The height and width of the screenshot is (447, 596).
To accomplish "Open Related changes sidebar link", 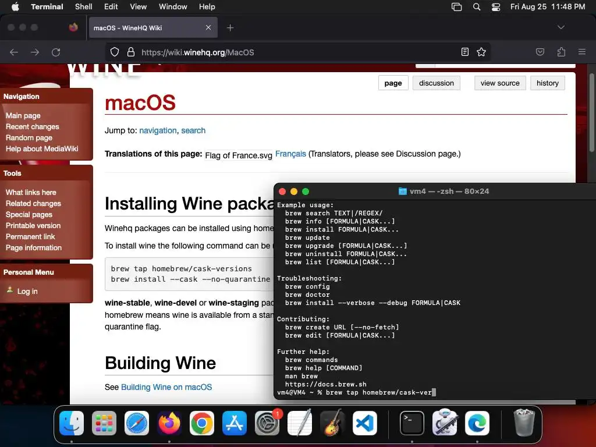I will (x=33, y=203).
